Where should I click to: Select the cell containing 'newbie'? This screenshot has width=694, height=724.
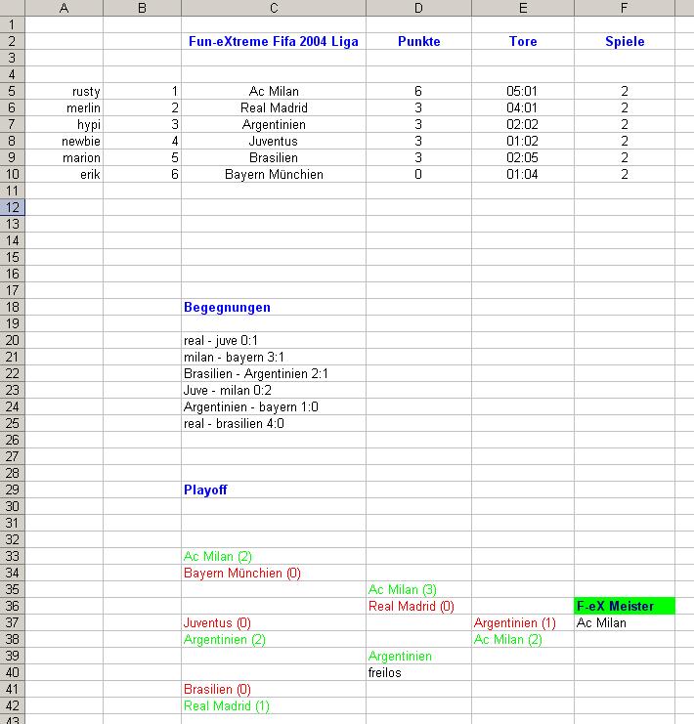(x=64, y=141)
